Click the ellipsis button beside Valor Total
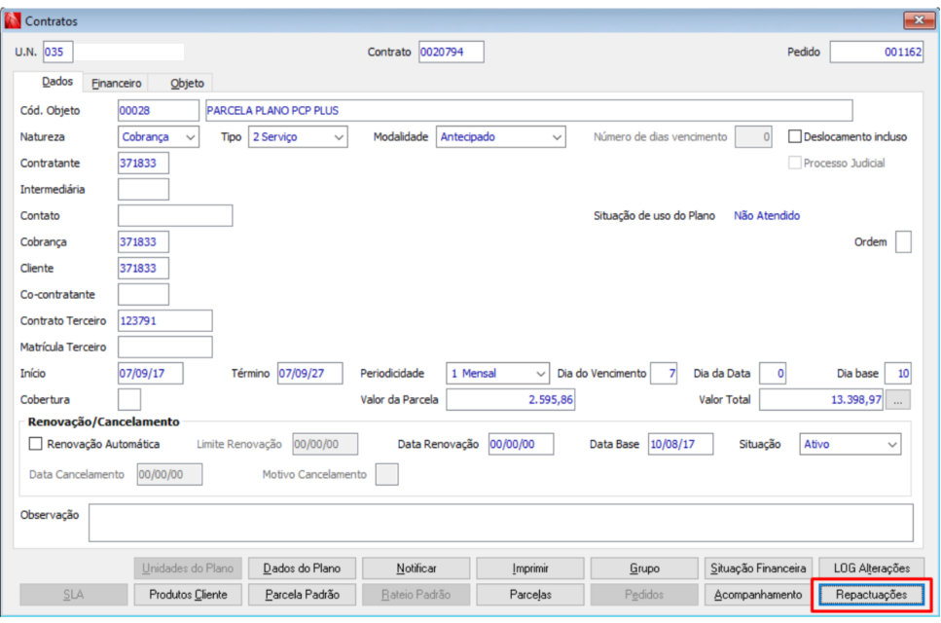This screenshot has height=623, width=941. pos(898,400)
